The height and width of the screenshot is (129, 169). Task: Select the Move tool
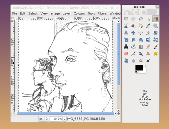click(x=133, y=33)
